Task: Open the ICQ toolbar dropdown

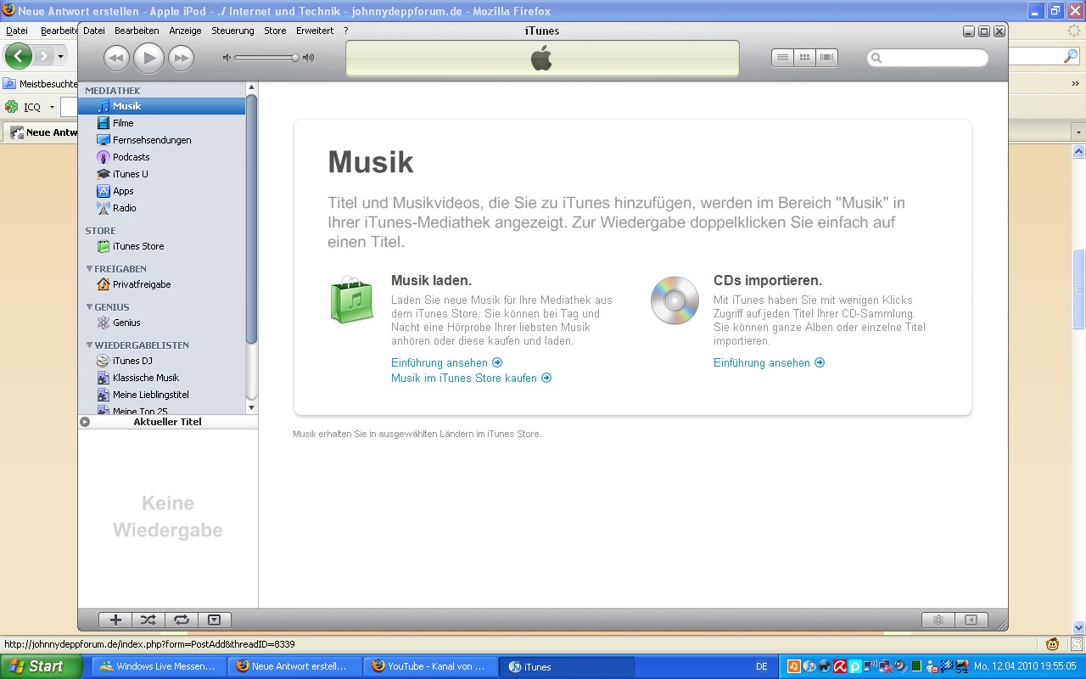Action: (x=52, y=107)
